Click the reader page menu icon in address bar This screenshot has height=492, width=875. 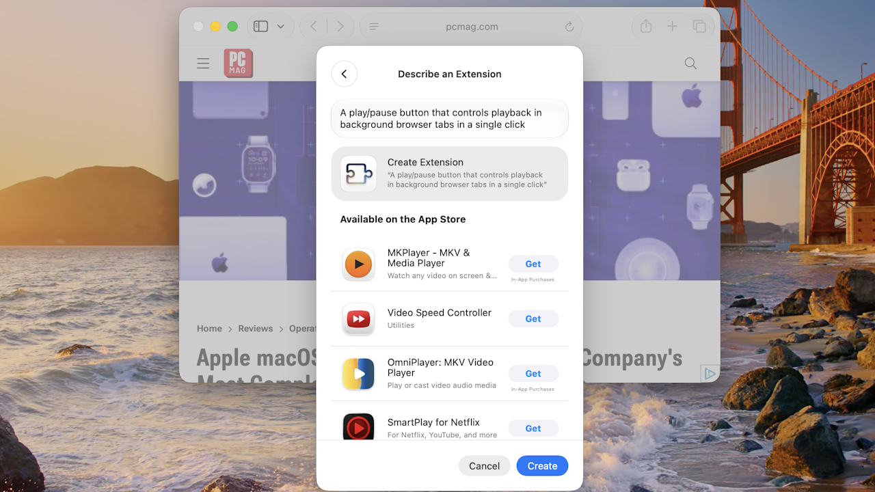pyautogui.click(x=374, y=27)
